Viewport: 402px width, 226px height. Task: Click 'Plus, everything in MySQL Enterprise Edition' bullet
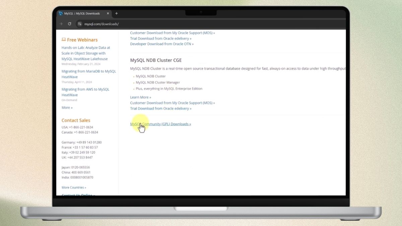point(169,89)
